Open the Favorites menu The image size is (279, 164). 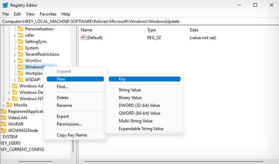point(48,14)
